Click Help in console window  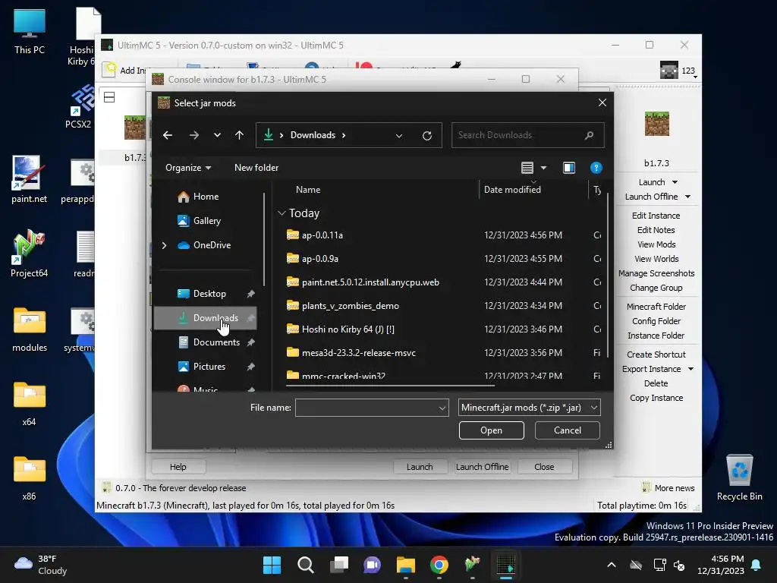click(x=178, y=467)
